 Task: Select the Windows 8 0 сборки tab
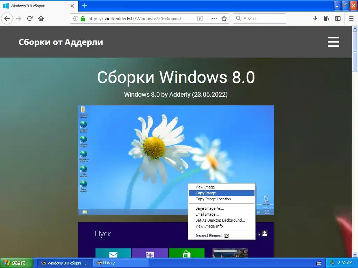pos(39,6)
